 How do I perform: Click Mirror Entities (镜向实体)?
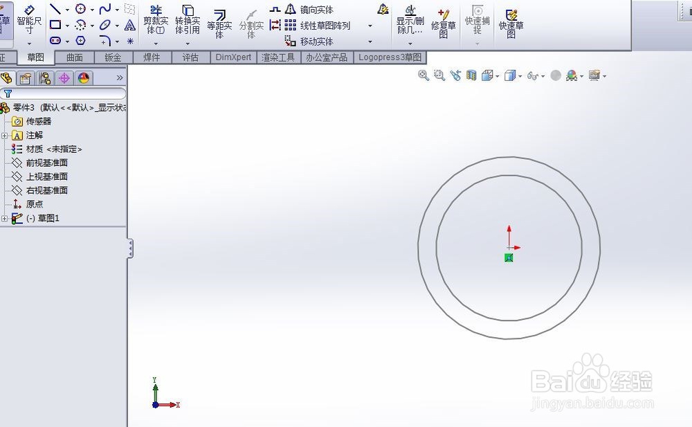pos(309,9)
